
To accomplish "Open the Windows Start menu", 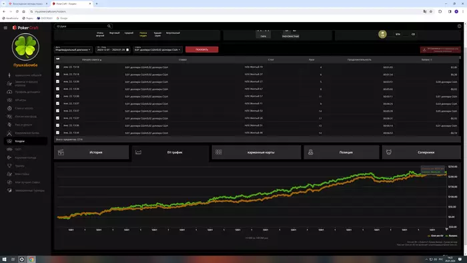I will point(4,260).
